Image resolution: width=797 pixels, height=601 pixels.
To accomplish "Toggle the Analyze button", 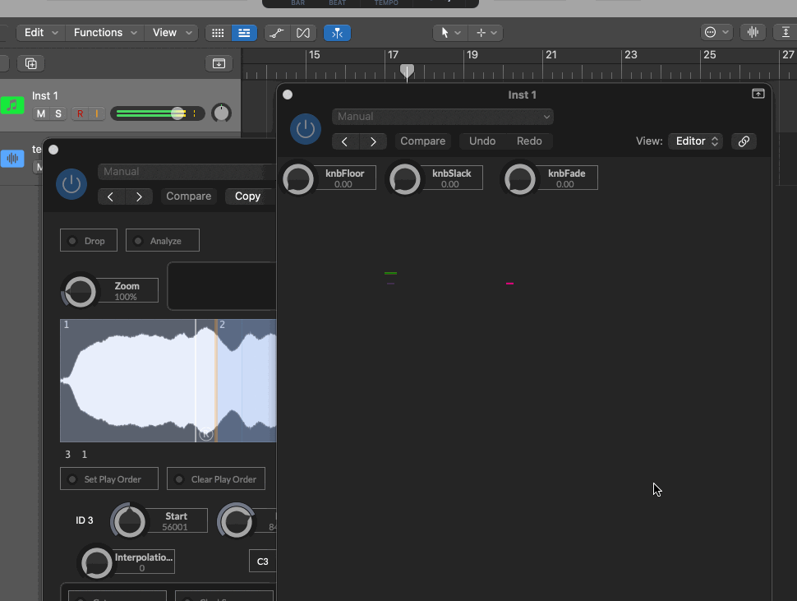I will coord(163,241).
